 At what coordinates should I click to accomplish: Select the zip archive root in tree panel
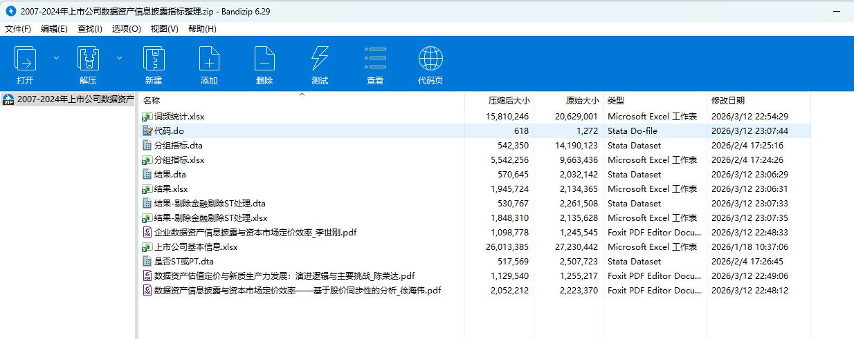(69, 99)
